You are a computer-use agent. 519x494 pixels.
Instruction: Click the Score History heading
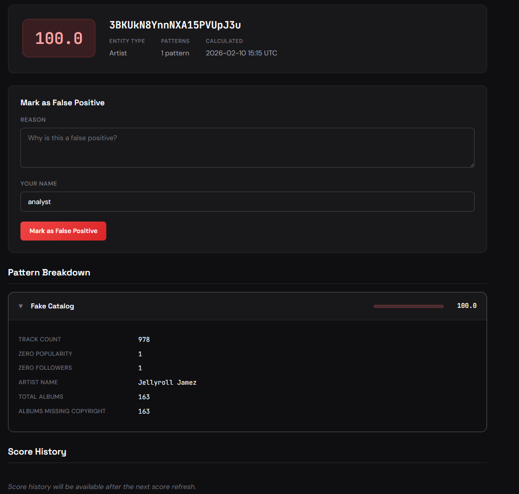(37, 452)
